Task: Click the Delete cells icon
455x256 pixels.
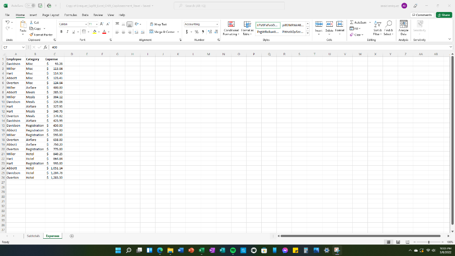Action: (x=329, y=24)
